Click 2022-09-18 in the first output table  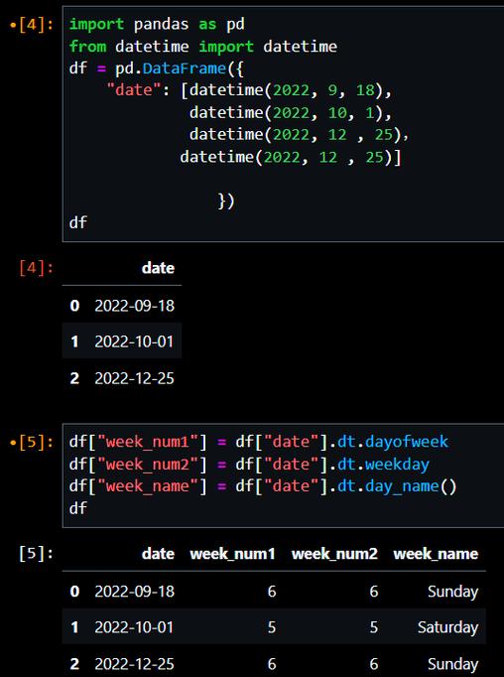135,306
